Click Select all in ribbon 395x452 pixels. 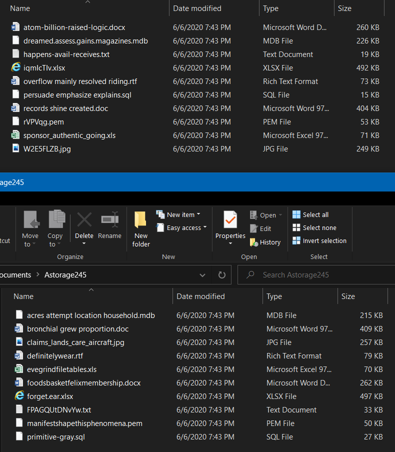(310, 215)
